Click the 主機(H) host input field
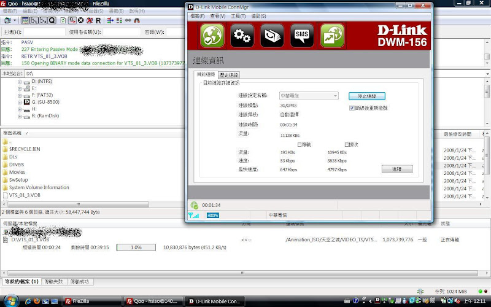491x307 pixels. 44,32
